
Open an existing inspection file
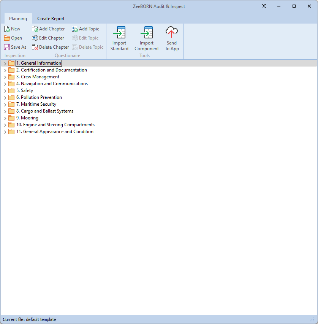[x=13, y=38]
